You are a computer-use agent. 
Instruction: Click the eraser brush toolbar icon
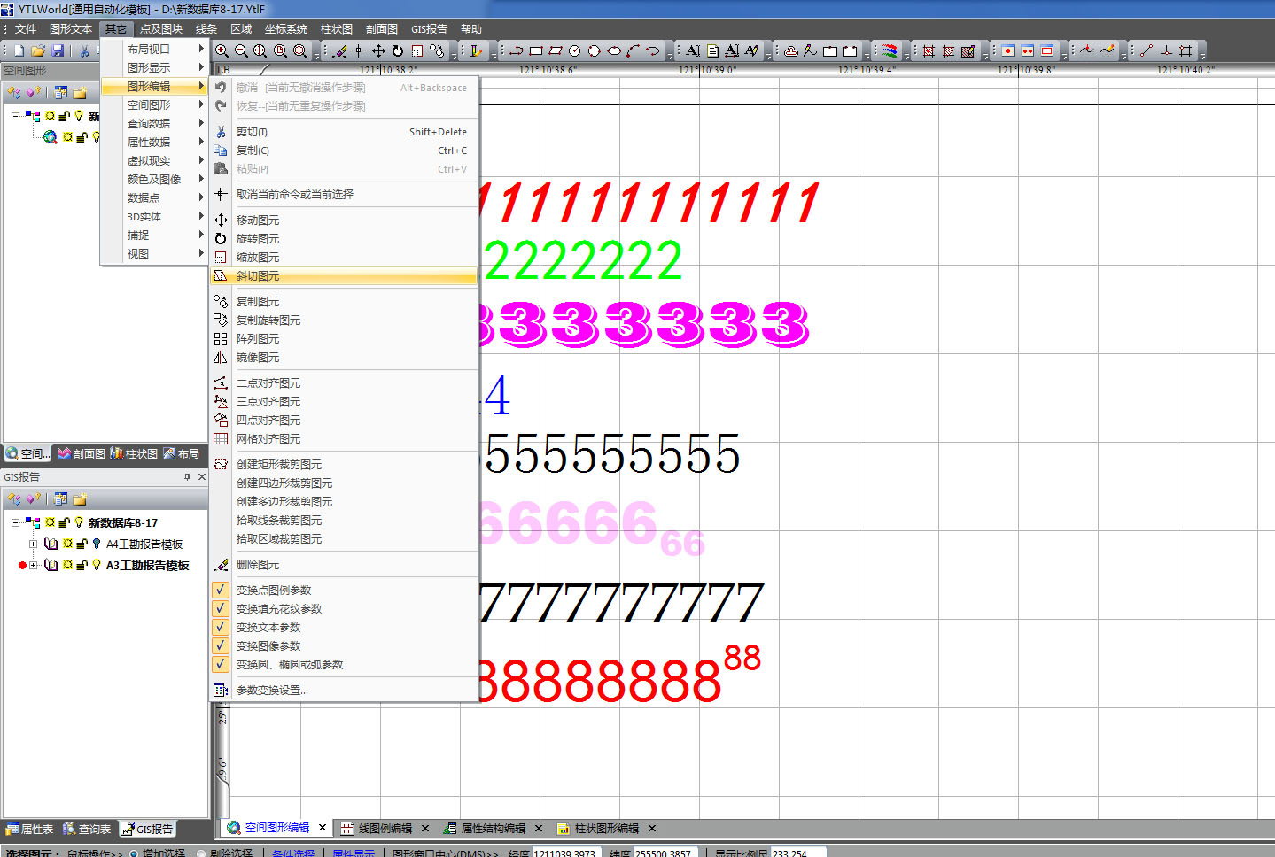[x=339, y=50]
